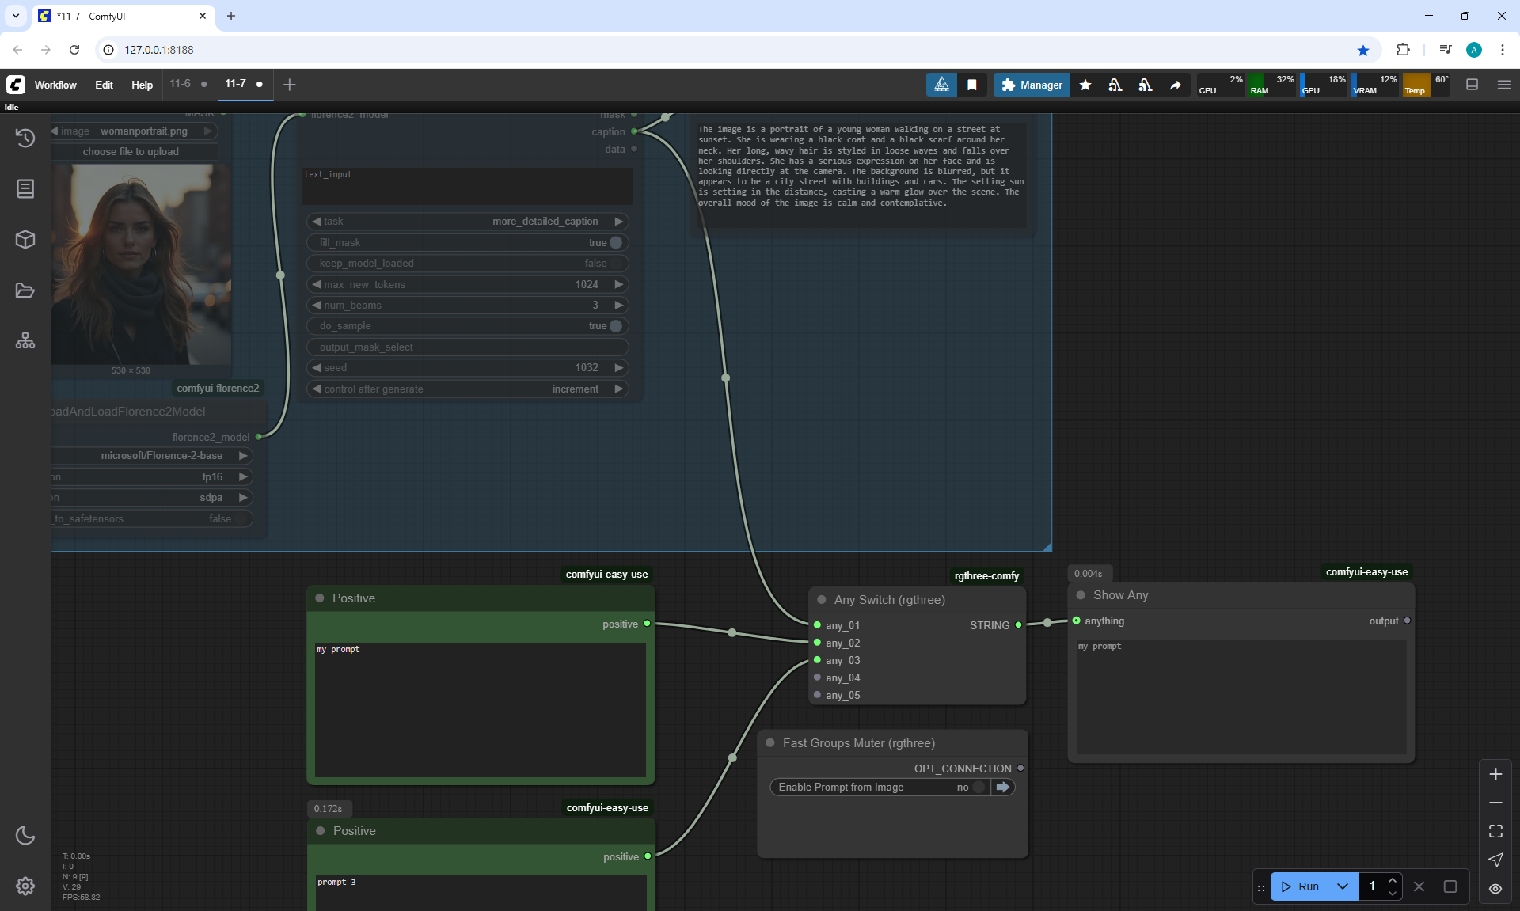Toggle dark theme moon icon
1520x911 pixels.
(25, 836)
